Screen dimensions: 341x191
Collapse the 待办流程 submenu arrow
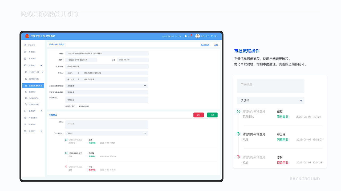coord(42,72)
